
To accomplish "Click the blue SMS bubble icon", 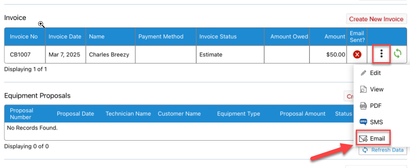I will click(363, 122).
